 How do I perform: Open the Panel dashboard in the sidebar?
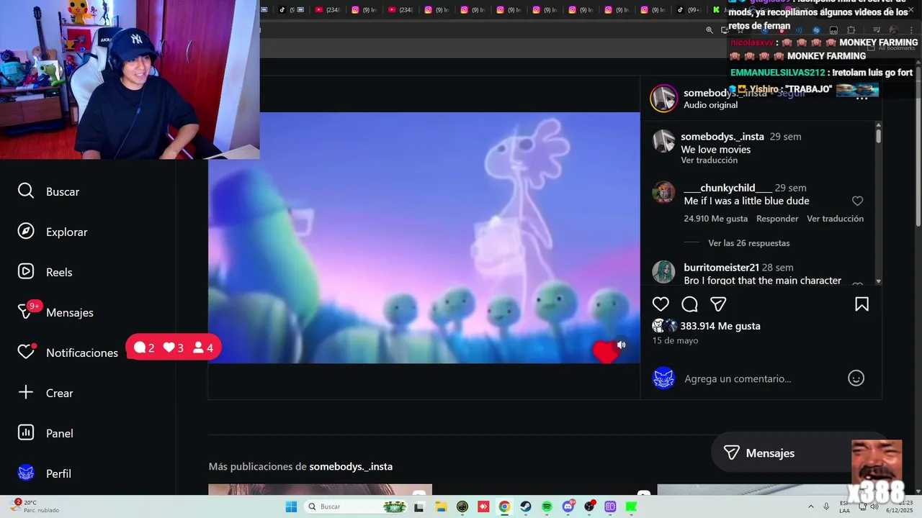click(45, 433)
